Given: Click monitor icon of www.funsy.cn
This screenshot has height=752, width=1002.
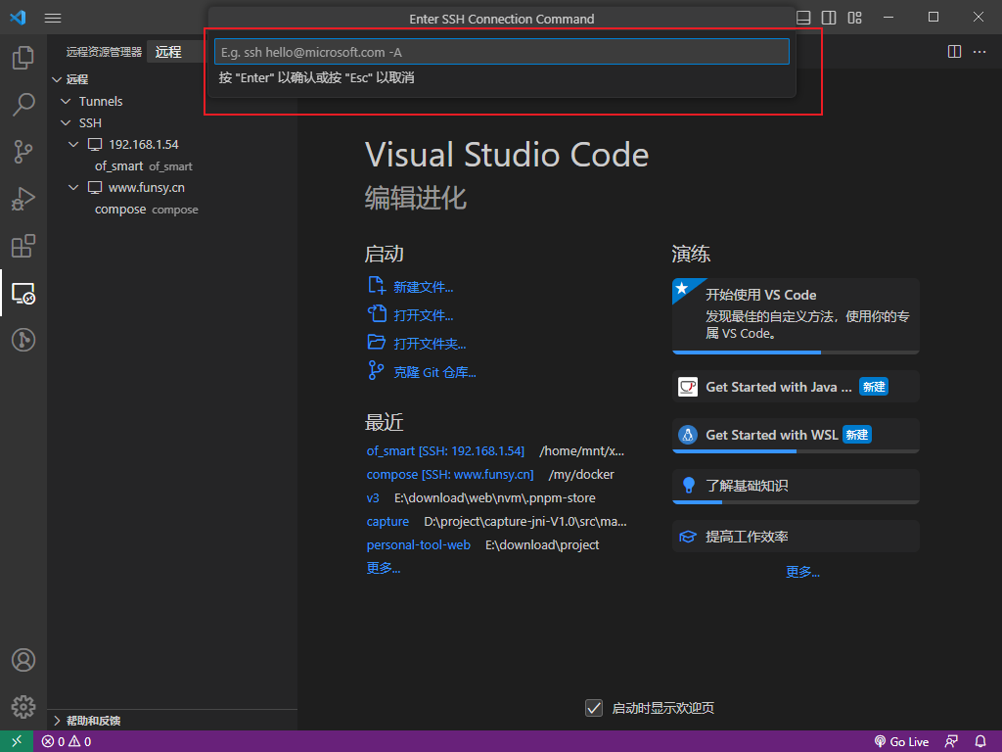Looking at the screenshot, I should click(95, 188).
